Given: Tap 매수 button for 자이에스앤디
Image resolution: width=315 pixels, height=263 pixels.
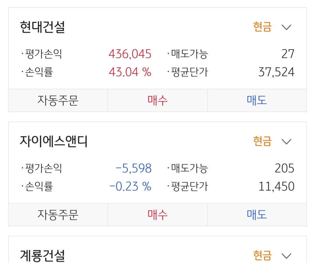Looking at the screenshot, I should [x=157, y=215].
